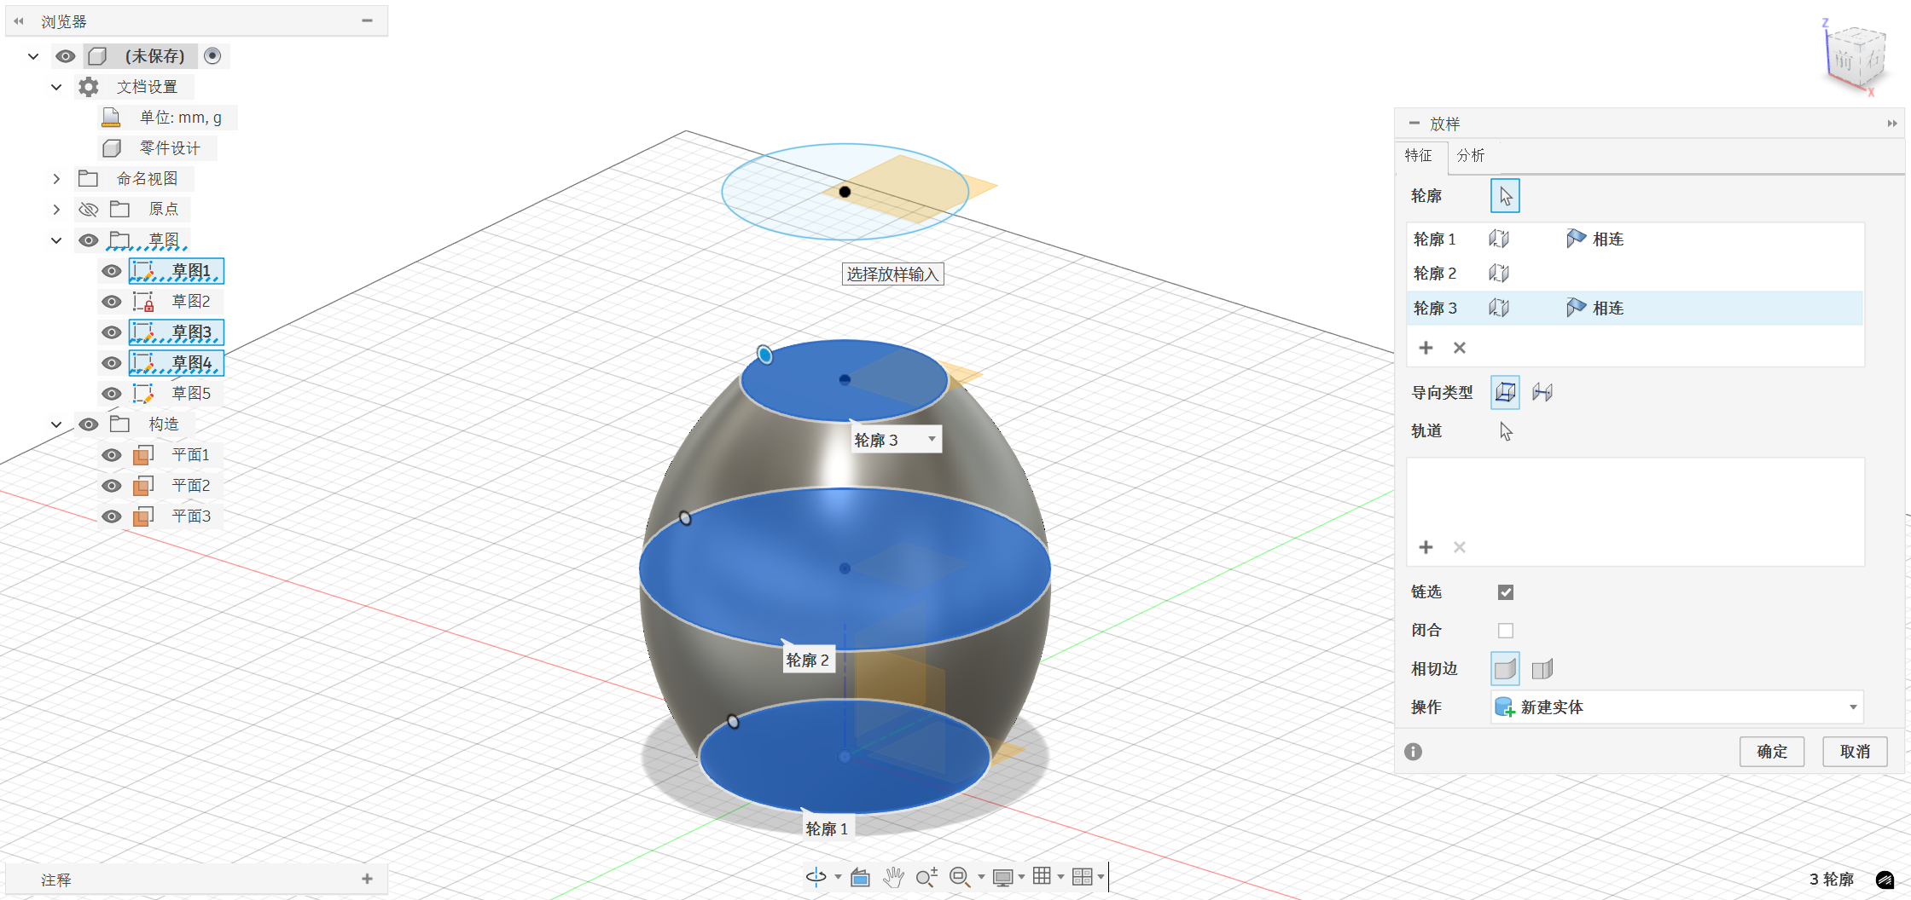1911x900 pixels.
Task: Expand the 注释 panel with the plus
Action: [367, 879]
